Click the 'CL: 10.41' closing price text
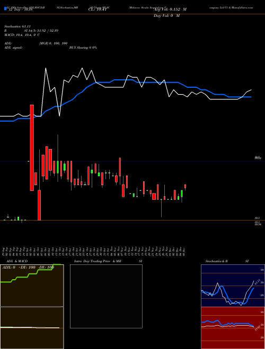 (x=98, y=9)
